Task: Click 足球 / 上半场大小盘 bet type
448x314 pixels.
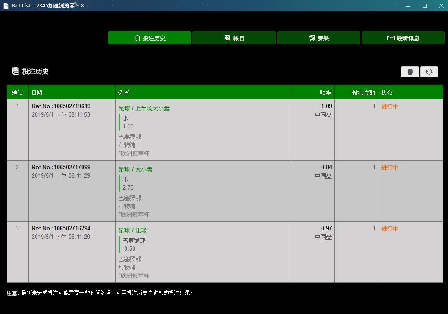Action: tap(144, 108)
